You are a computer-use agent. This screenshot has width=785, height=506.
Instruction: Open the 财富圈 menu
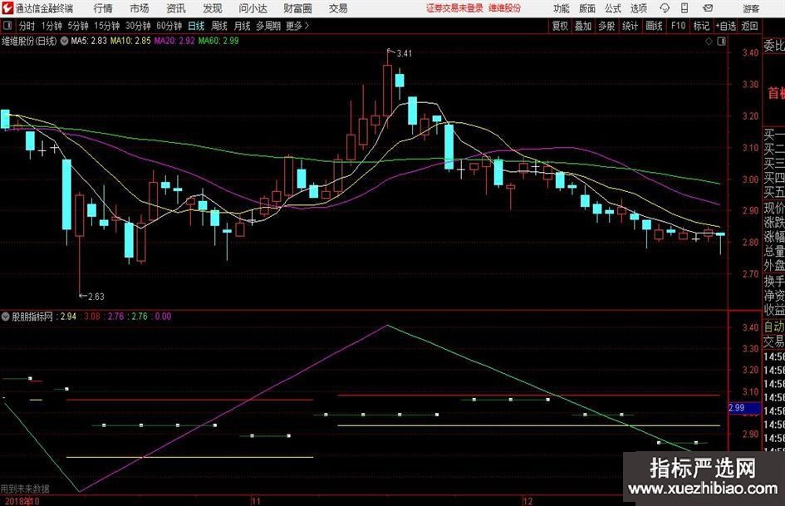click(x=297, y=8)
